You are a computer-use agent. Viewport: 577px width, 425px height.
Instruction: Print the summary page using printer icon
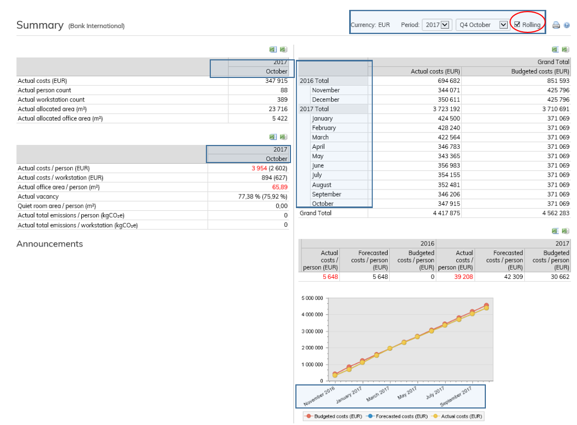click(x=556, y=25)
